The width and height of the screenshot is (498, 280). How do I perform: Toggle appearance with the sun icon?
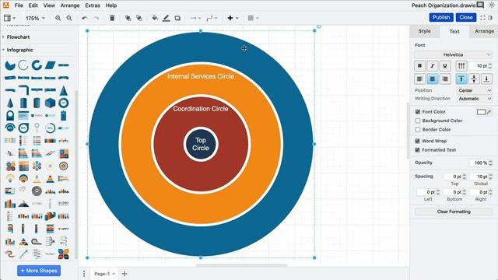click(491, 5)
